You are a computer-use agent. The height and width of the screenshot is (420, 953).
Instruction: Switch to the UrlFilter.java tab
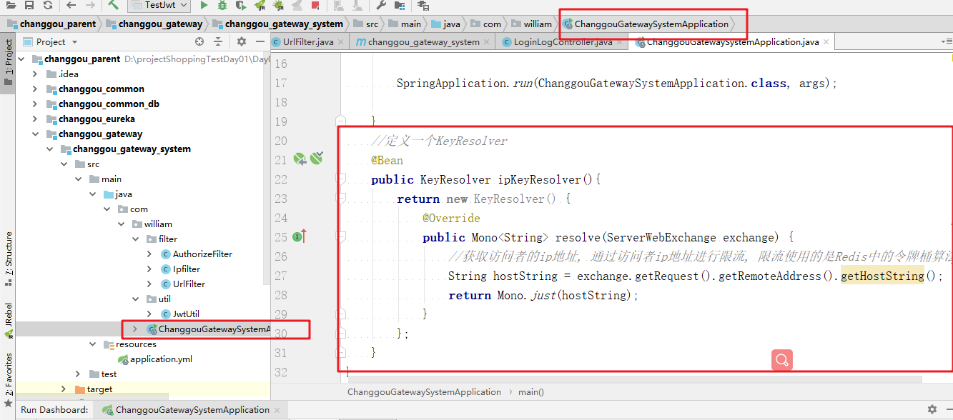(x=308, y=42)
